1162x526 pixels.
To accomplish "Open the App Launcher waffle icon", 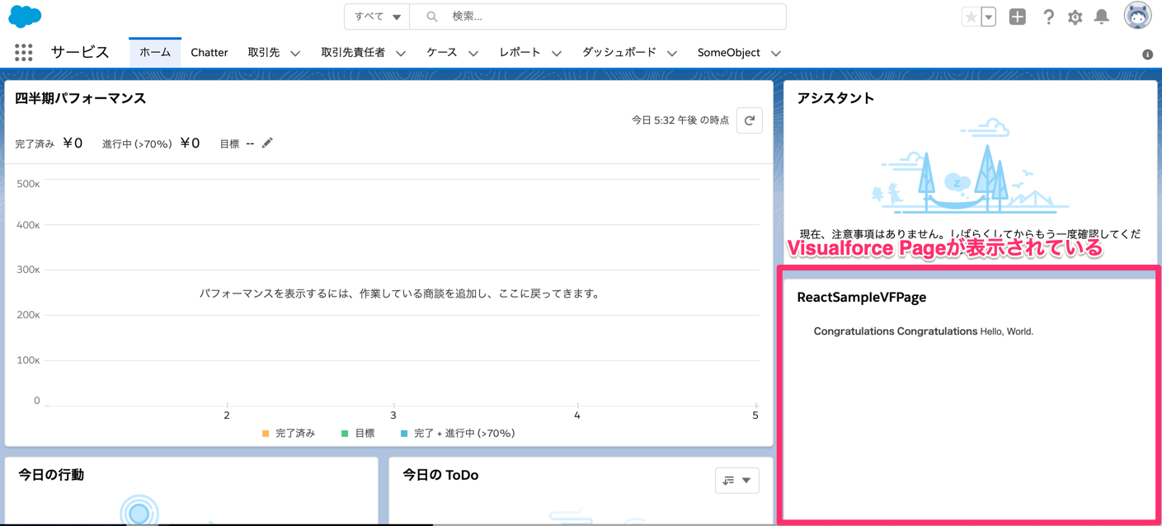I will 23,52.
